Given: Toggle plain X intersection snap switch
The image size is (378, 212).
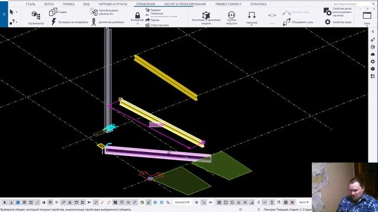Looking at the screenshot, I should [x=245, y=203].
